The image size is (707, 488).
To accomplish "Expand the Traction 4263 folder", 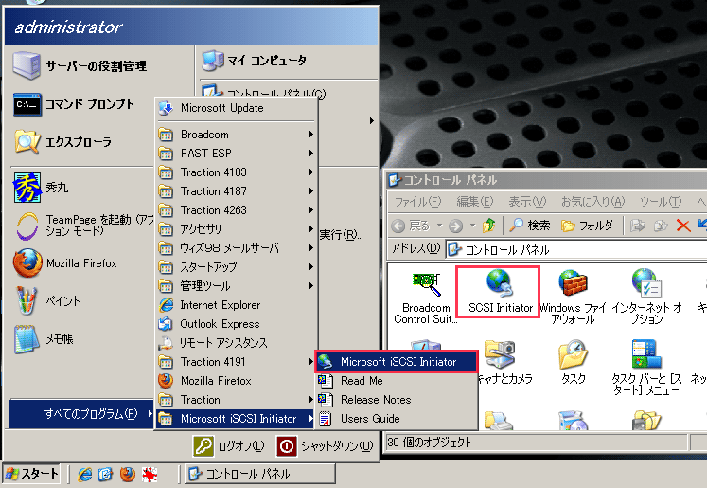I will pyautogui.click(x=236, y=210).
